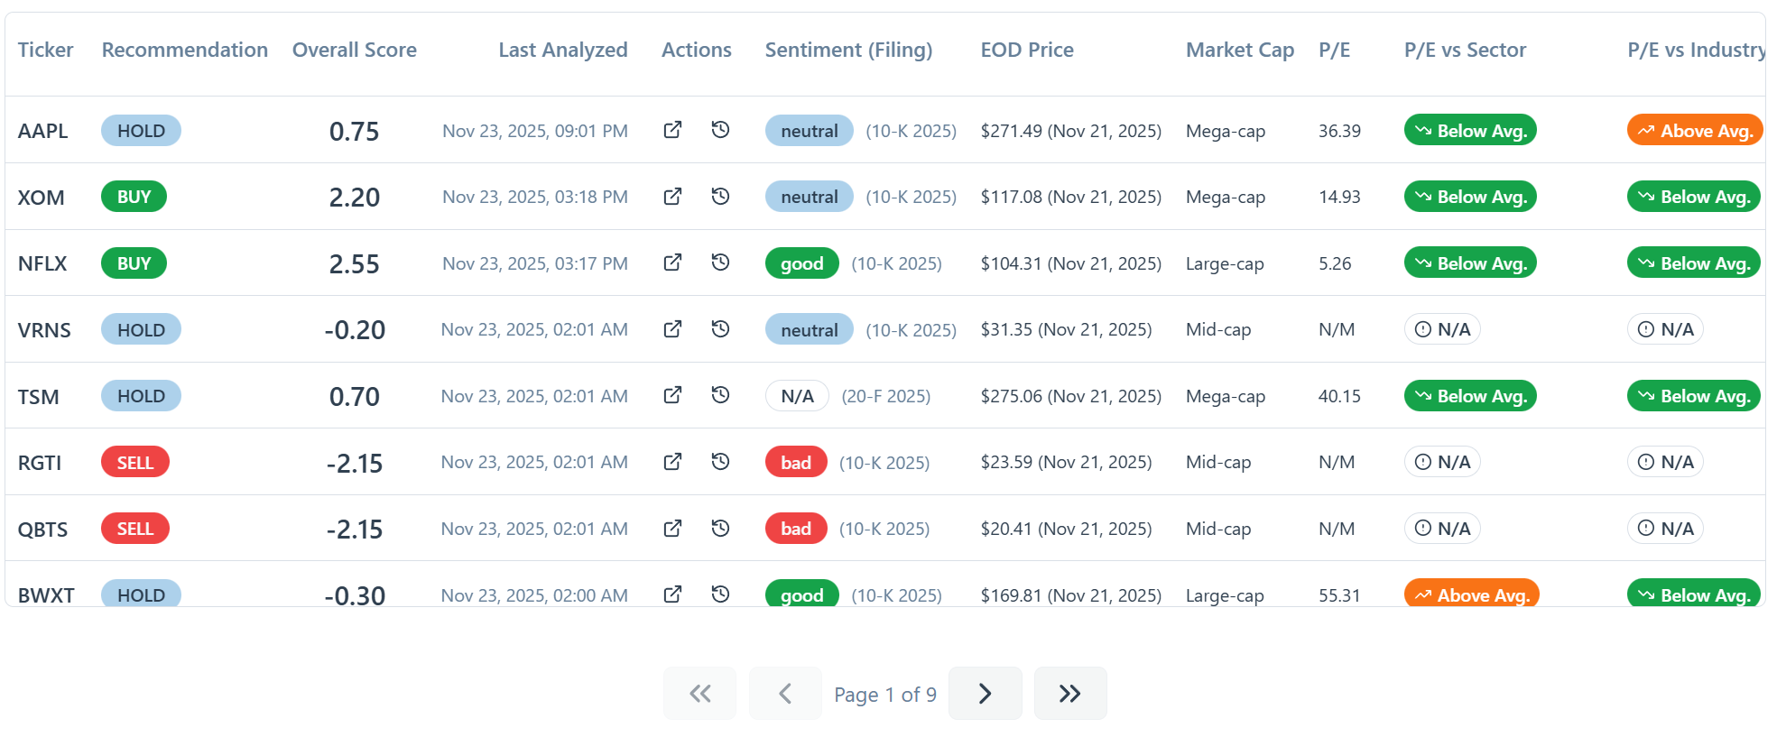Click the NFLX history clock icon

(720, 263)
